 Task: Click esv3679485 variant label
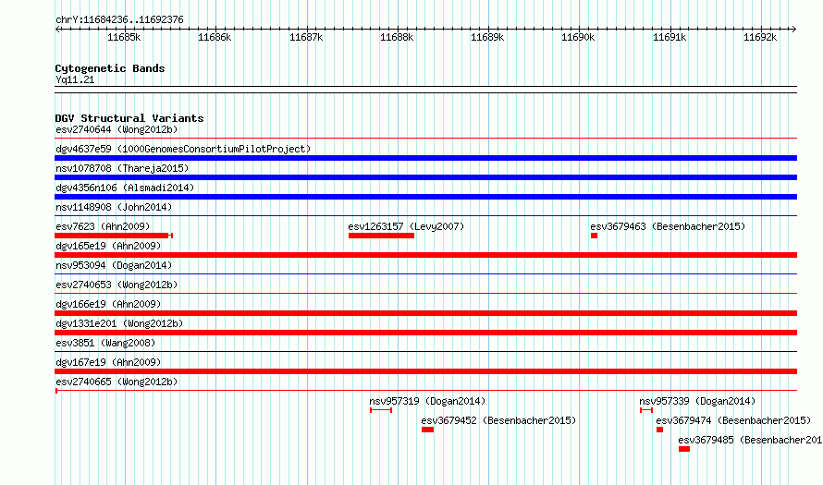(751, 440)
